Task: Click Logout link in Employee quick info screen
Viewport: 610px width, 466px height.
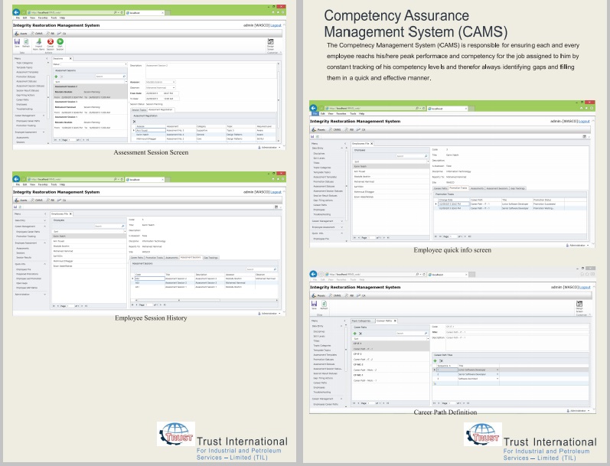Action: tap(585, 122)
